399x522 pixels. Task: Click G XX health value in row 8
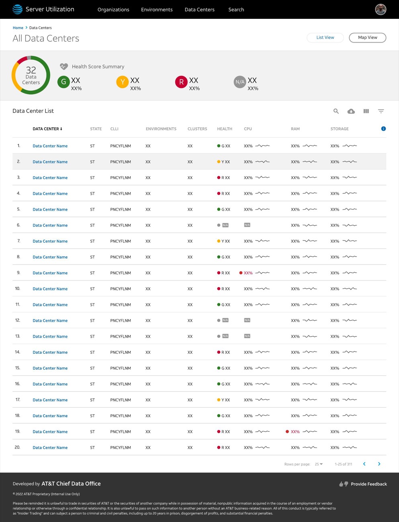226,257
